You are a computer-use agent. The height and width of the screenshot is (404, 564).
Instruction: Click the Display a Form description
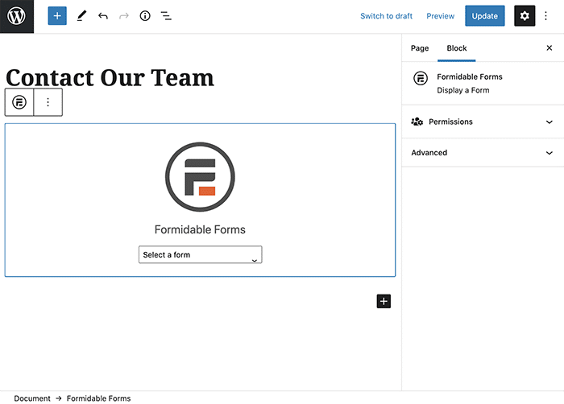463,90
